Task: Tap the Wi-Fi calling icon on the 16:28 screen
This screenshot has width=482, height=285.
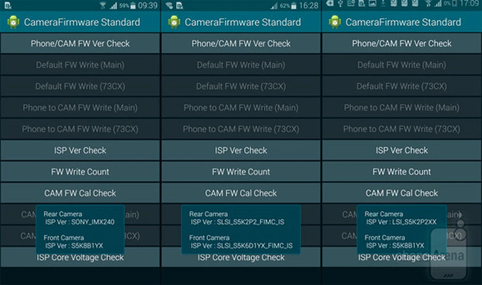Action: [x=169, y=5]
